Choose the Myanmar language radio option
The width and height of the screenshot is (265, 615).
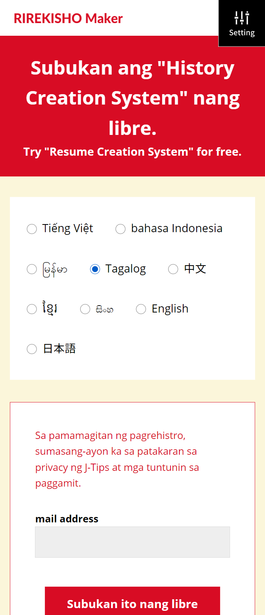click(x=32, y=269)
